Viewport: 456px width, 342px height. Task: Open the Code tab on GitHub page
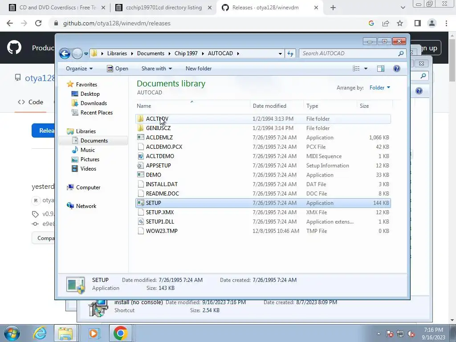[31, 102]
